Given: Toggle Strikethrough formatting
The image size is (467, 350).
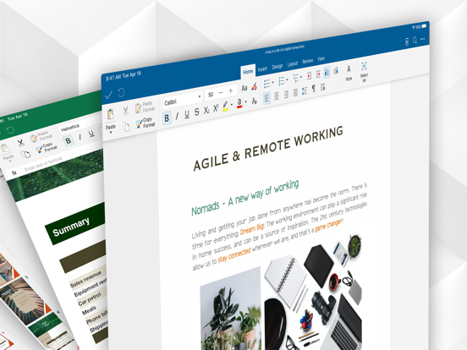Looking at the screenshot, I should pos(196,112).
